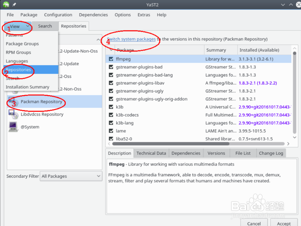The width and height of the screenshot is (301, 226).
Task: Open the Package menu
Action: pyautogui.click(x=29, y=15)
